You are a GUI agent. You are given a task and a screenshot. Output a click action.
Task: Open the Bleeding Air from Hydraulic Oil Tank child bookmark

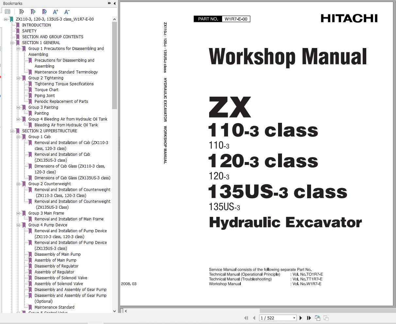66,125
